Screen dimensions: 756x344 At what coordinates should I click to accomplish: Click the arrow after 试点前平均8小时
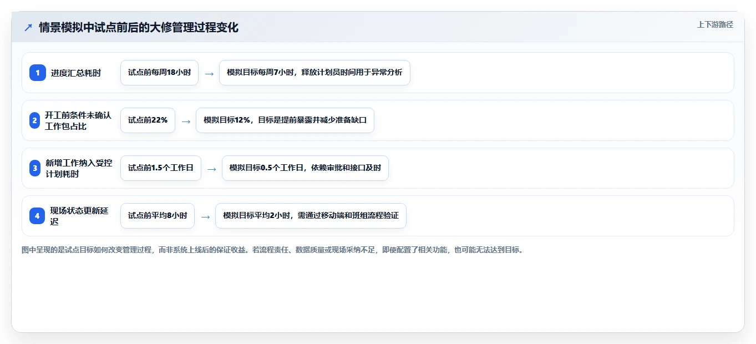coord(205,216)
